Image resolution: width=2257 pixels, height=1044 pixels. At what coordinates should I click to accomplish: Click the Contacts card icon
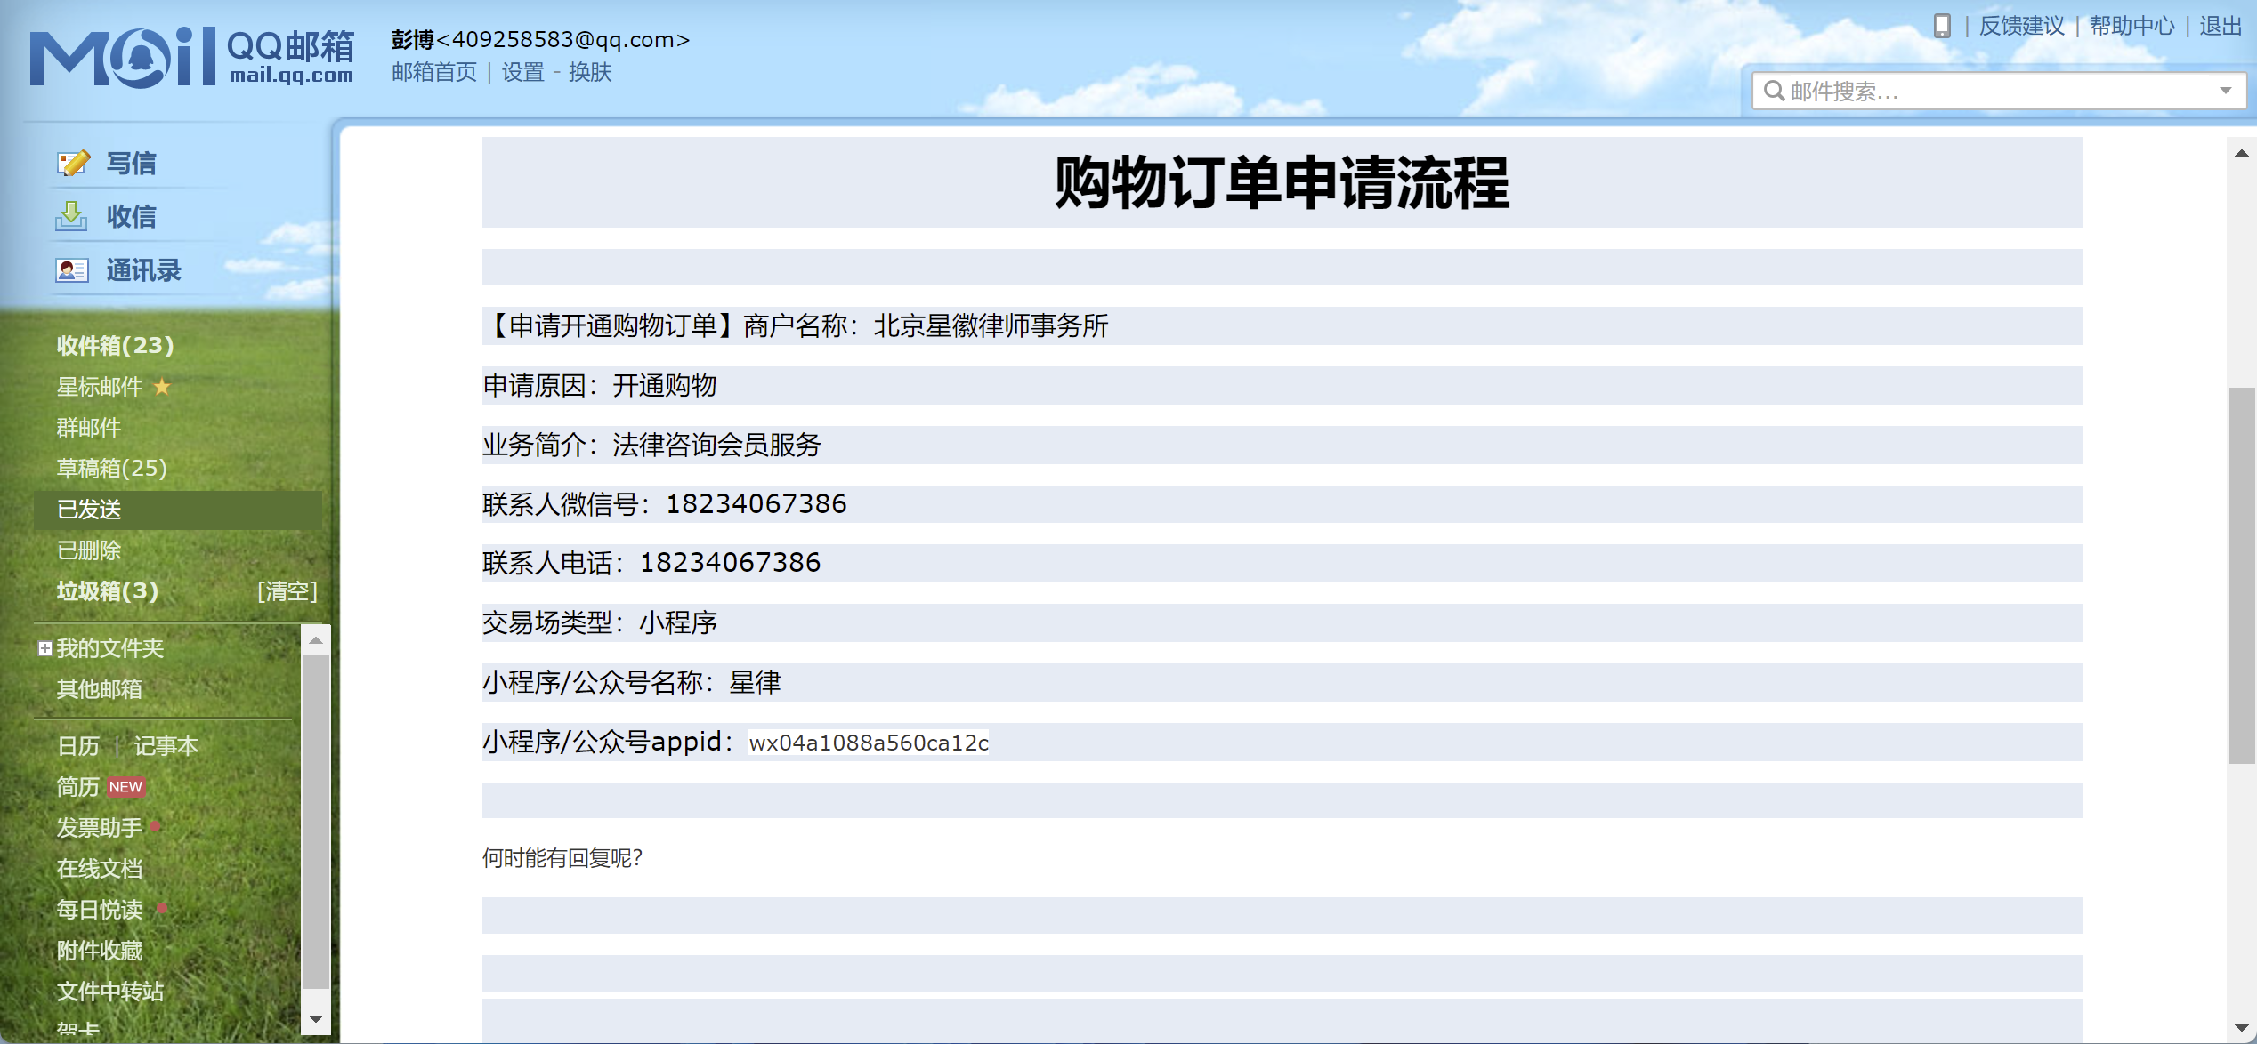(x=71, y=269)
